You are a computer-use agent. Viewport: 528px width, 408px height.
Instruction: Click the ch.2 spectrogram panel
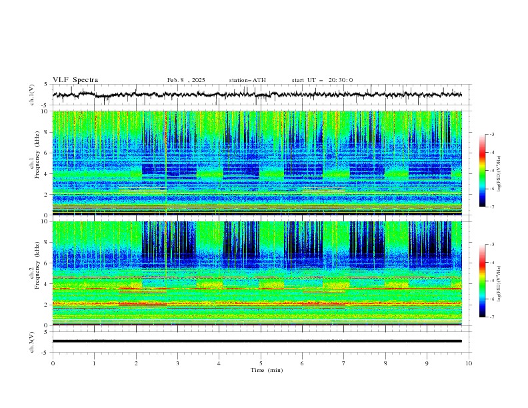[257, 273]
